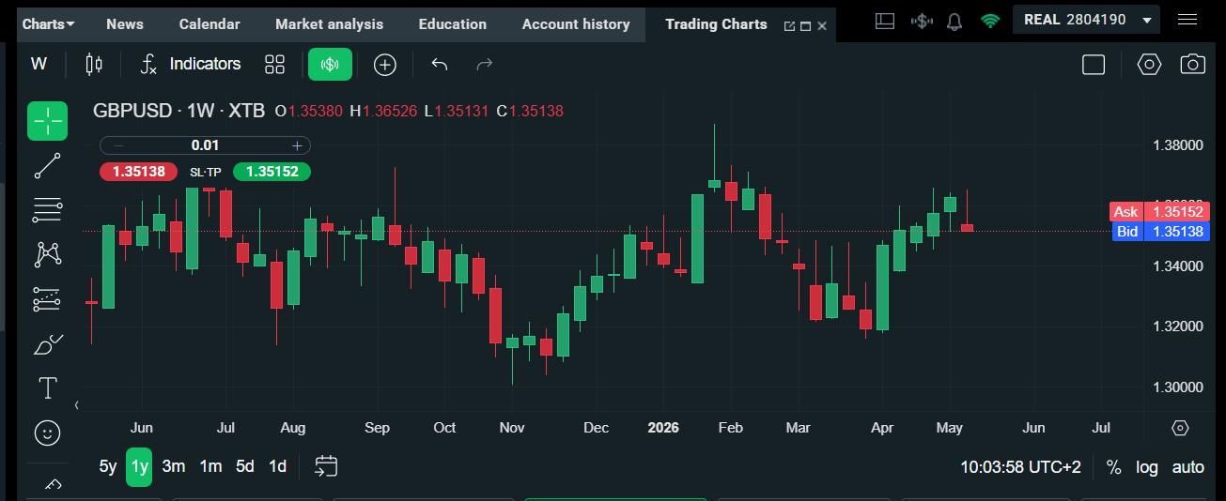The image size is (1226, 501).
Task: Open the long position forecasting tool
Action: click(x=47, y=299)
